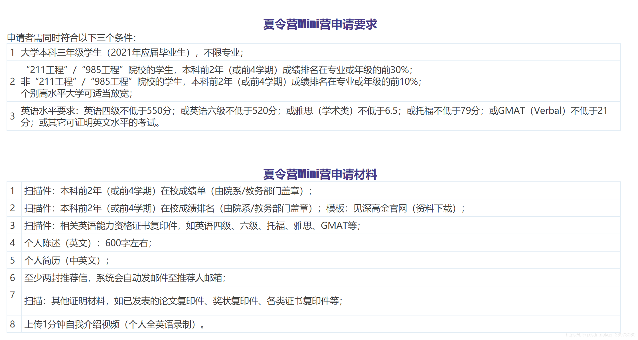Click the 个人简历（中英文）row

click(x=66, y=260)
